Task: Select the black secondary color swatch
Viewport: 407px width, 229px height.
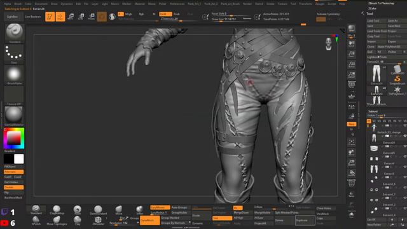Action: 8,159
